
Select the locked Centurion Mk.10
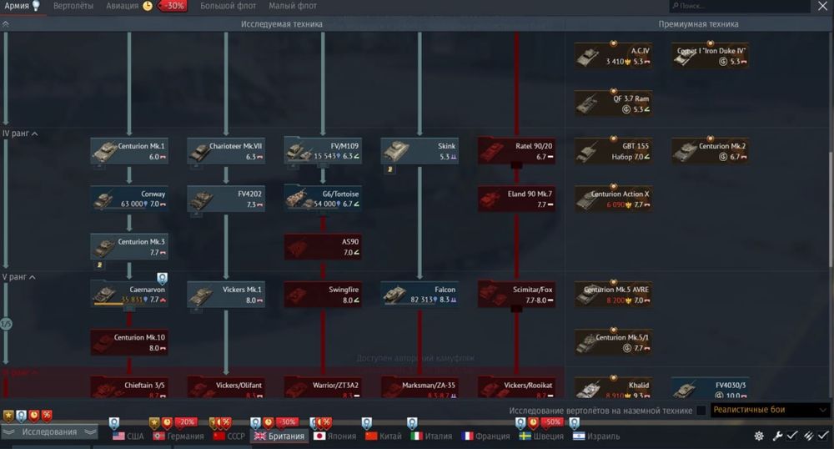click(x=129, y=342)
